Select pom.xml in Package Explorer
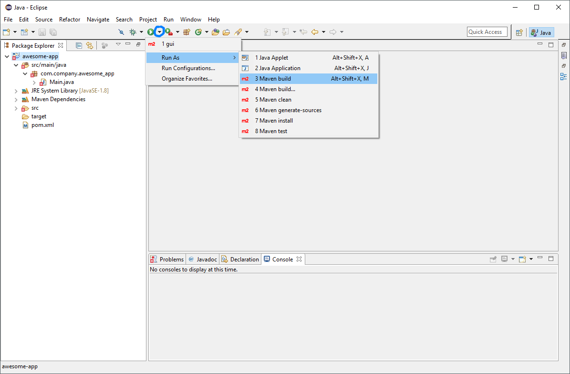The height and width of the screenshot is (374, 570). point(38,125)
